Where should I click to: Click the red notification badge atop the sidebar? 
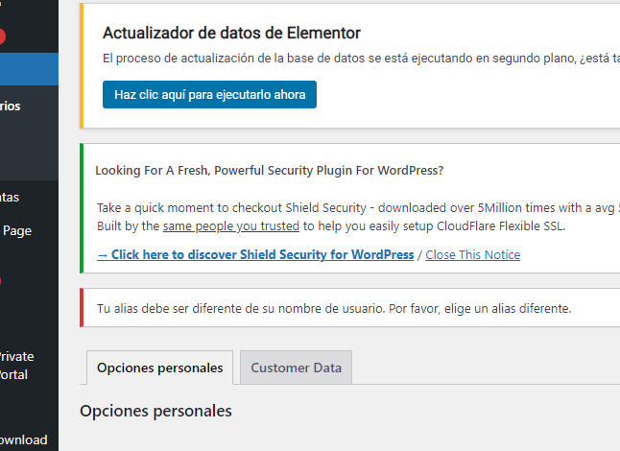[3, 36]
